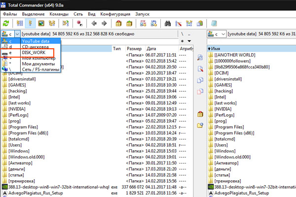
Task: Sort right panel by Имя column header
Action: (252, 49)
